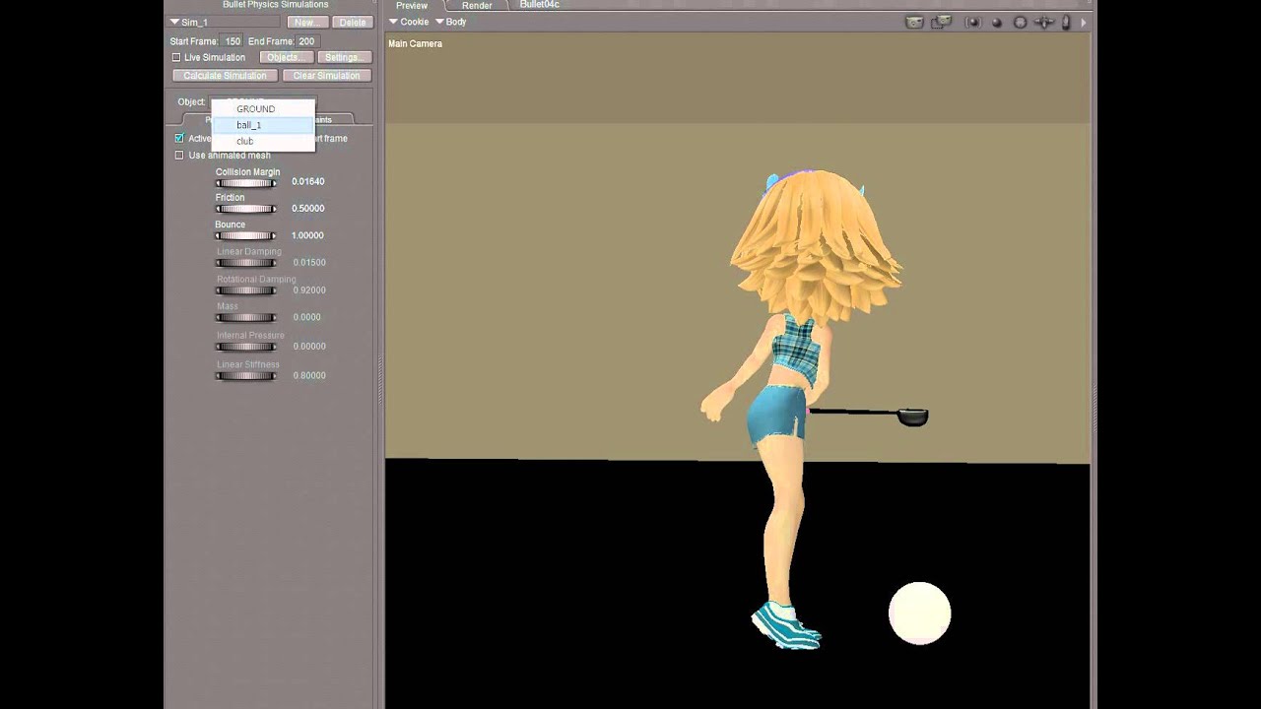Image resolution: width=1261 pixels, height=709 pixels.
Task: Switch to the Render tab
Action: 477,6
